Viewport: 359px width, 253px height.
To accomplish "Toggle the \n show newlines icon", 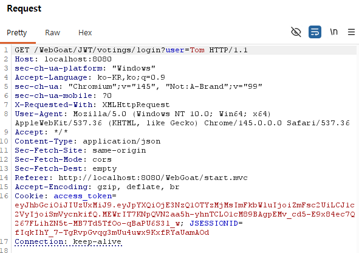I will tap(334, 32).
